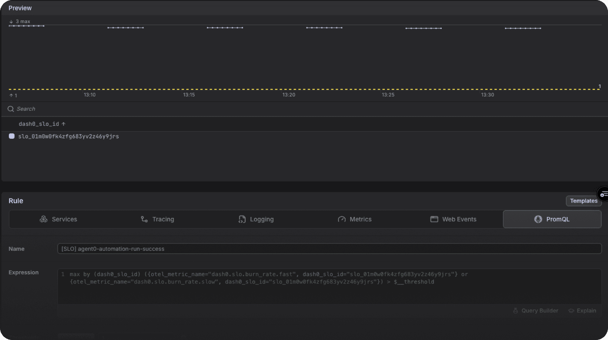The image size is (608, 340).
Task: Focus the Search field below the chart
Action: 304,109
